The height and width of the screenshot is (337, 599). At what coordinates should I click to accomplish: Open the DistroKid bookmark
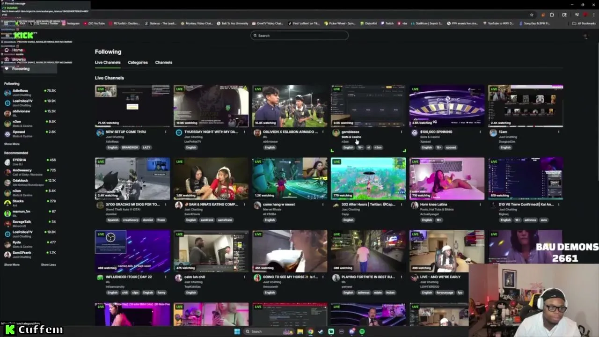[x=367, y=23]
